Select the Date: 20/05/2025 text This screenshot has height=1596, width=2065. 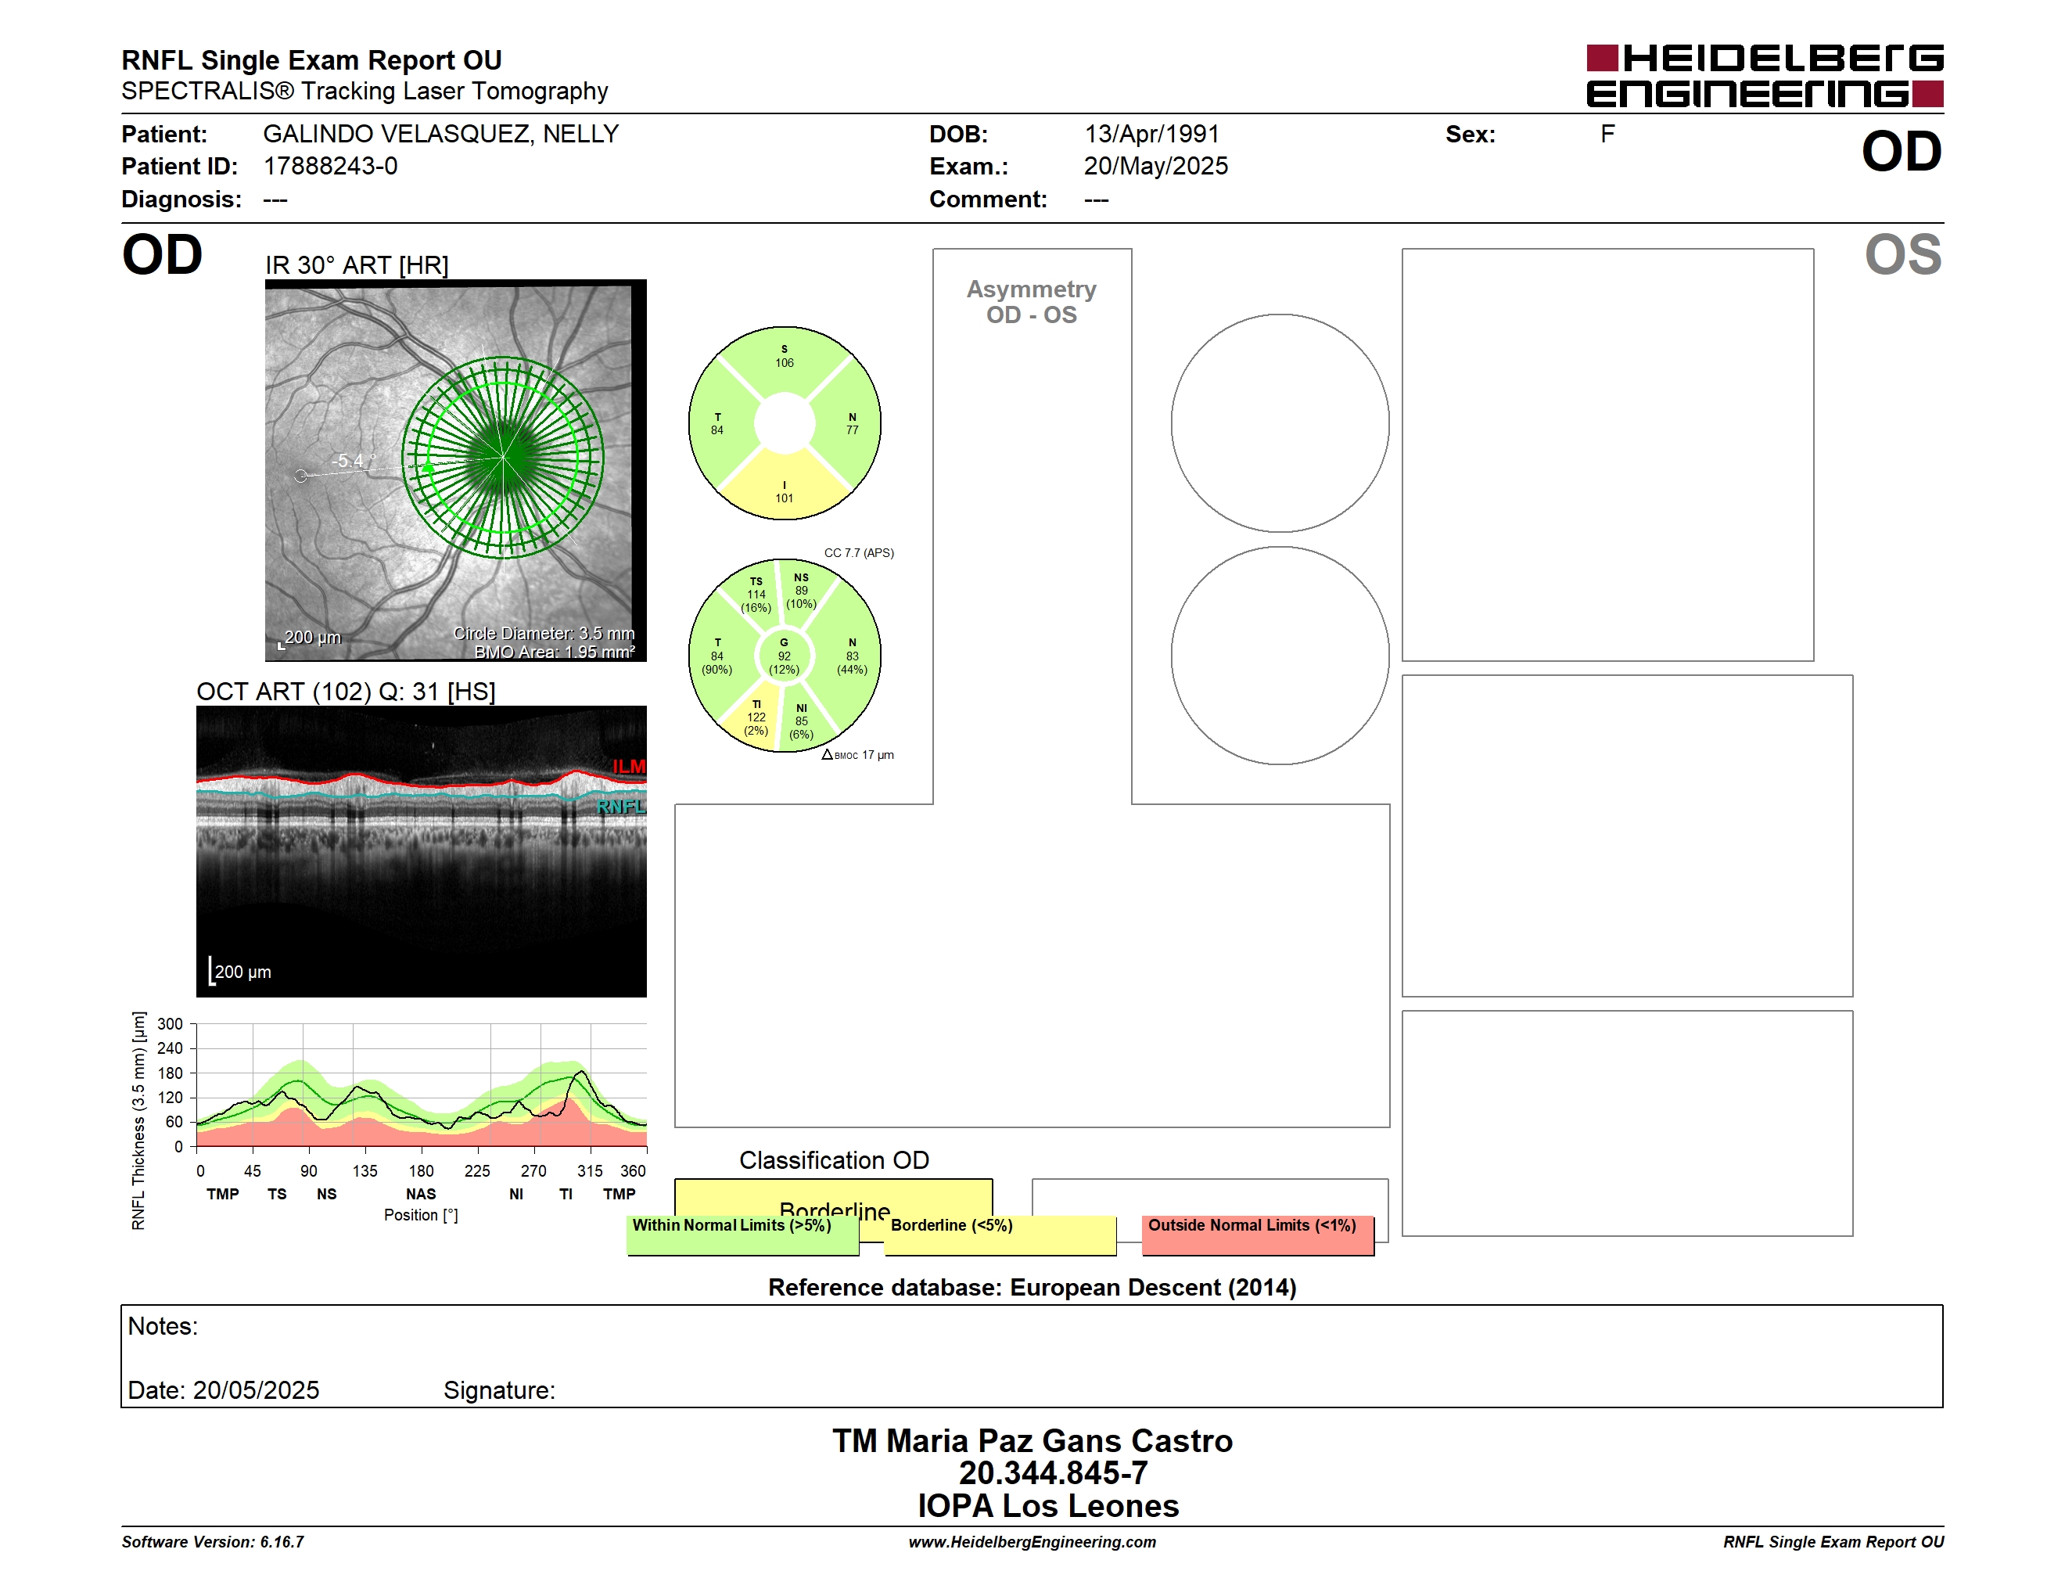click(x=223, y=1390)
